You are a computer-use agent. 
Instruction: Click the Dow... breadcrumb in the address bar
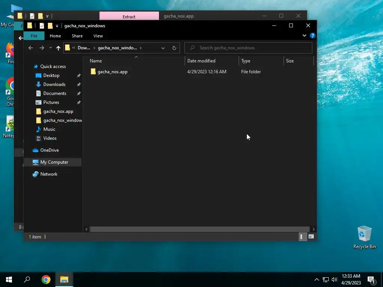(x=84, y=48)
